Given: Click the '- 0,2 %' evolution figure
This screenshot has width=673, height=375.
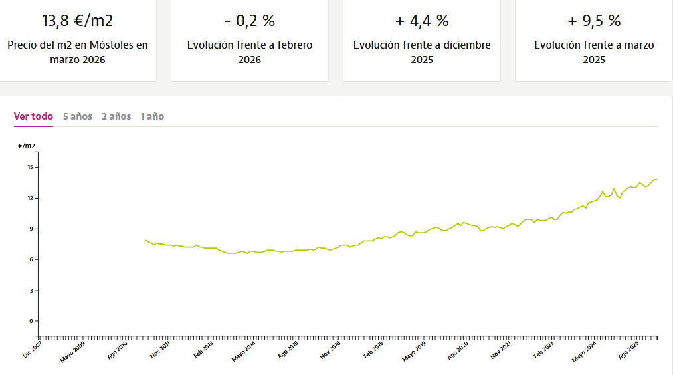Looking at the screenshot, I should click(250, 21).
